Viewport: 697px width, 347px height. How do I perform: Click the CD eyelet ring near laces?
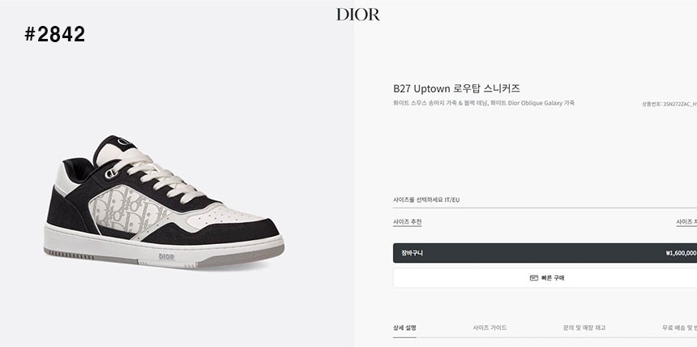point(112,173)
